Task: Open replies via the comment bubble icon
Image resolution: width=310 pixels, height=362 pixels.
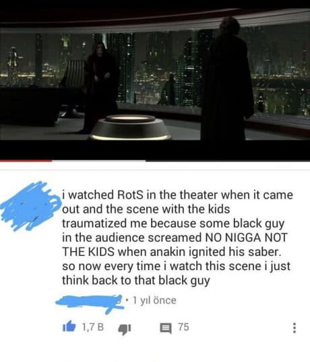Action: point(166,328)
